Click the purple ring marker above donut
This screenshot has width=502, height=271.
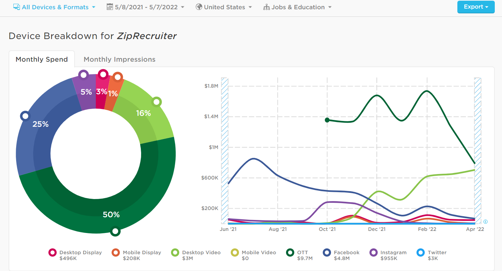coord(83,75)
